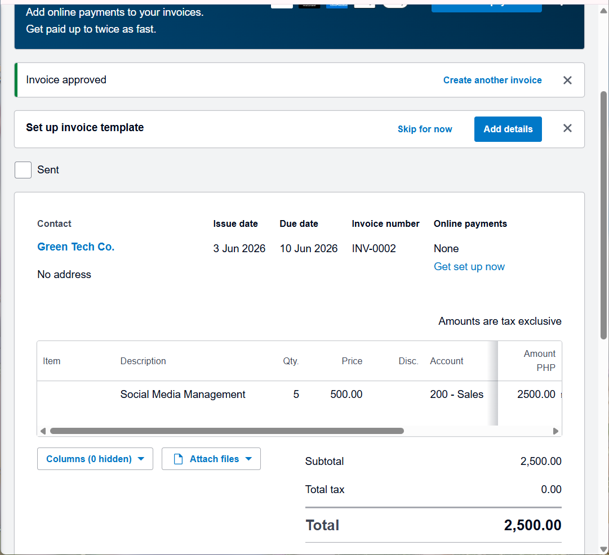The height and width of the screenshot is (555, 609).
Task: Click the No address text
Action: (64, 274)
